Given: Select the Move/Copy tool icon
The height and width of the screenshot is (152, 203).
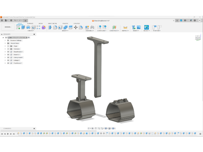Looking at the screenshot, I should tap(76, 27).
